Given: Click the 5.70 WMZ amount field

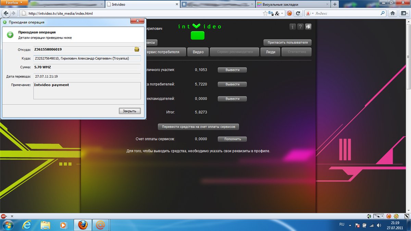Looking at the screenshot, I should click(87, 67).
